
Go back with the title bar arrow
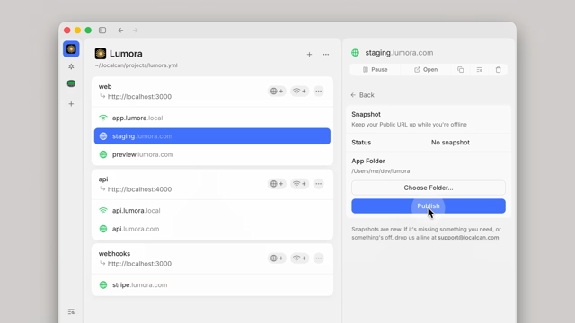point(120,30)
